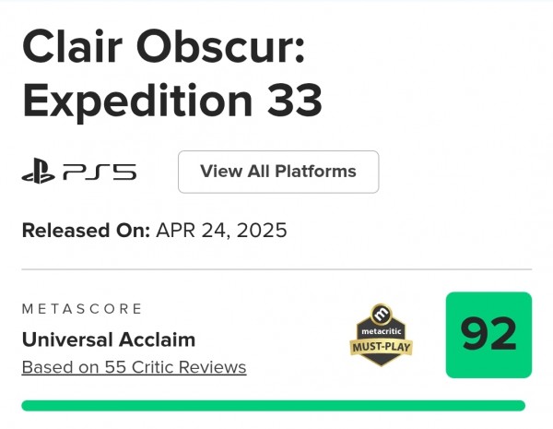
Task: Select the Released On label
Action: coord(86,231)
